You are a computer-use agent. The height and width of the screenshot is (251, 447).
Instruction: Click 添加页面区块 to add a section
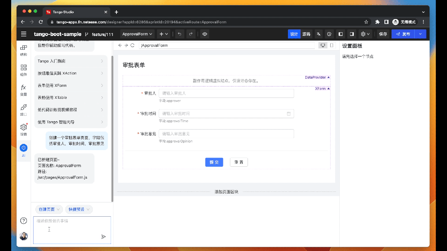click(x=226, y=192)
